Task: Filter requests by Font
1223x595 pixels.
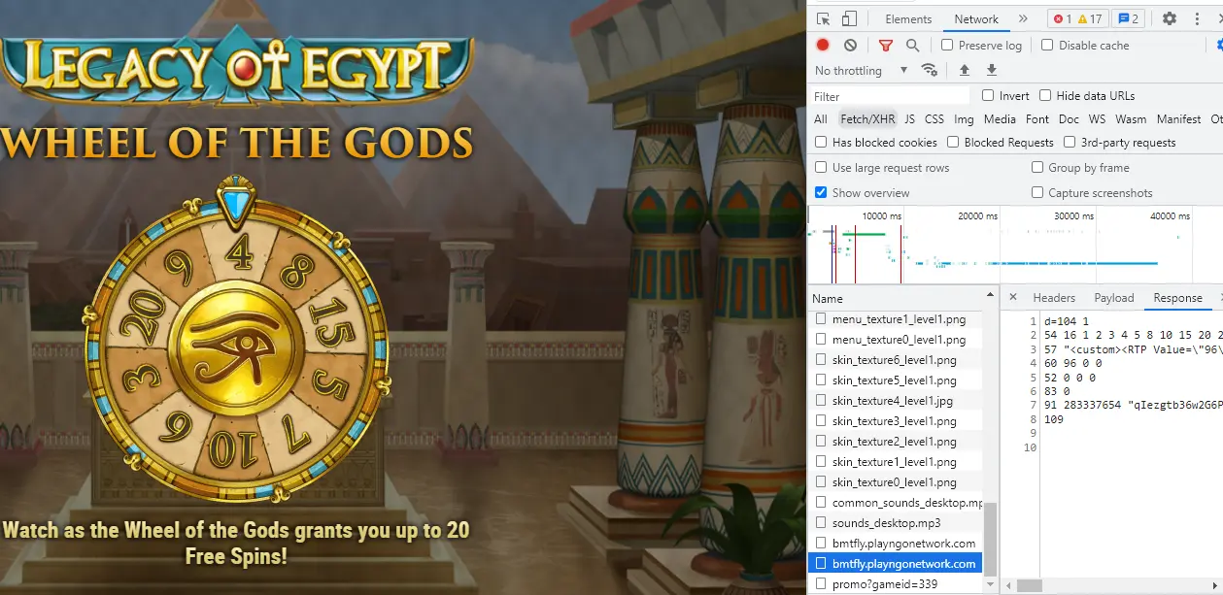Action: [1037, 119]
